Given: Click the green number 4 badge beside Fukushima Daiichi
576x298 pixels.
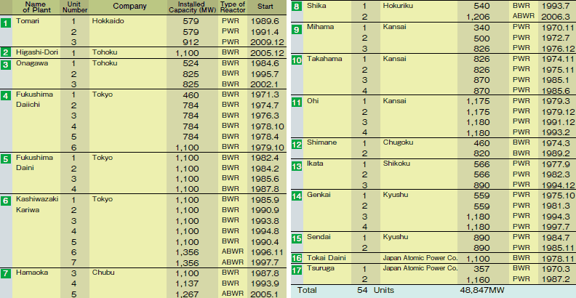Looking at the screenshot, I should coord(6,95).
